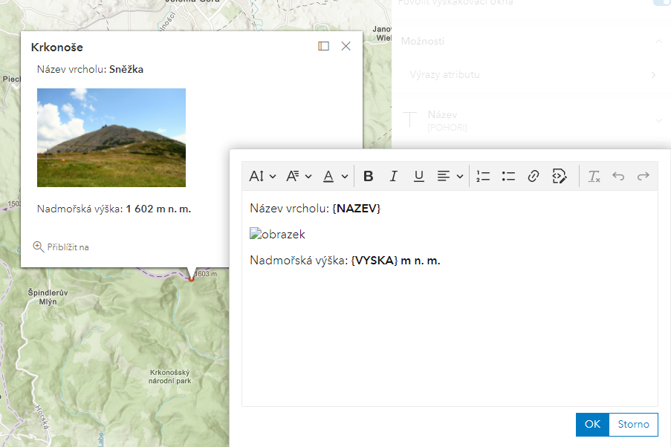The width and height of the screenshot is (671, 447).
Task: Dock the Krkonoše popup
Action: click(x=323, y=46)
